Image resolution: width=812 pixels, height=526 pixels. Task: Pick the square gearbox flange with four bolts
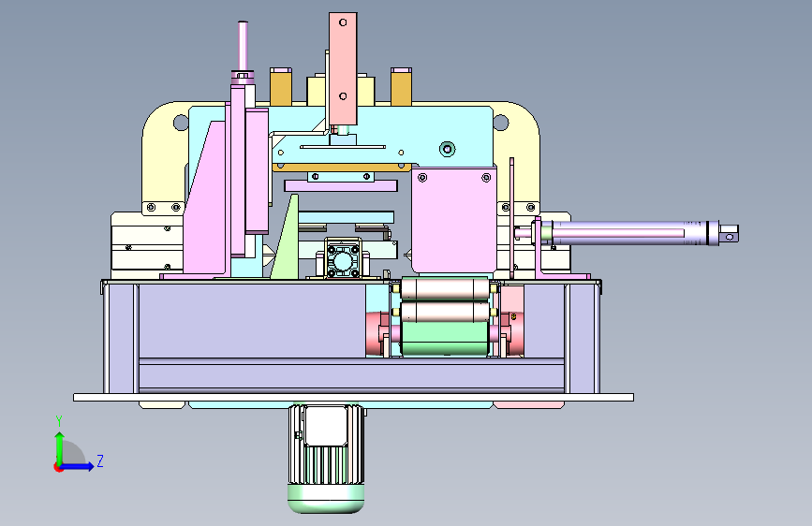pyautogui.click(x=342, y=260)
